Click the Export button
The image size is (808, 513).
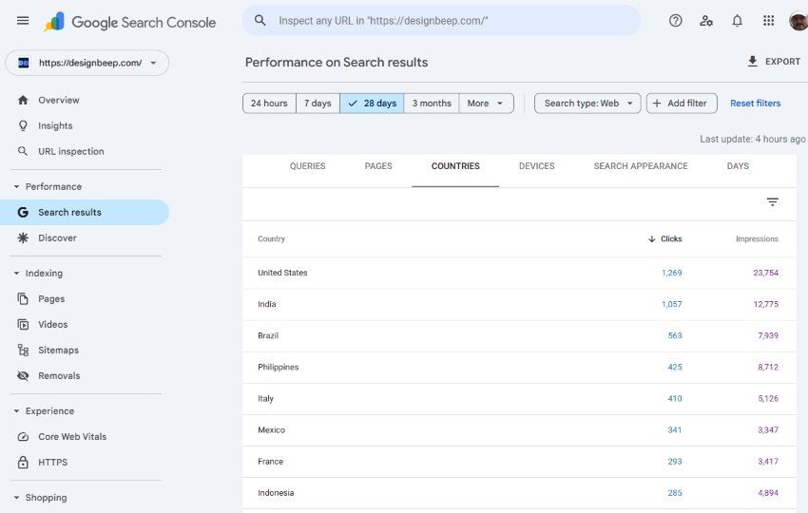[x=774, y=62]
